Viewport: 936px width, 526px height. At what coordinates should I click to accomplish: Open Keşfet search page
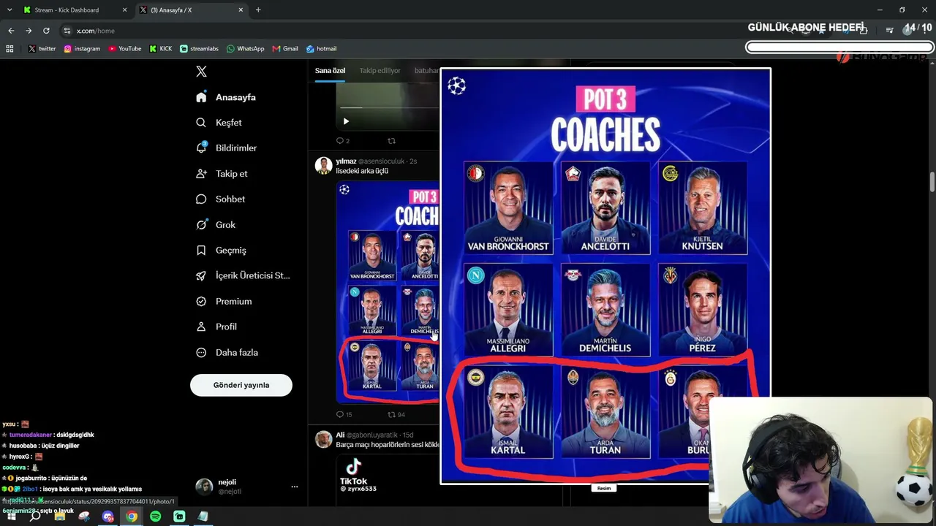click(x=219, y=123)
